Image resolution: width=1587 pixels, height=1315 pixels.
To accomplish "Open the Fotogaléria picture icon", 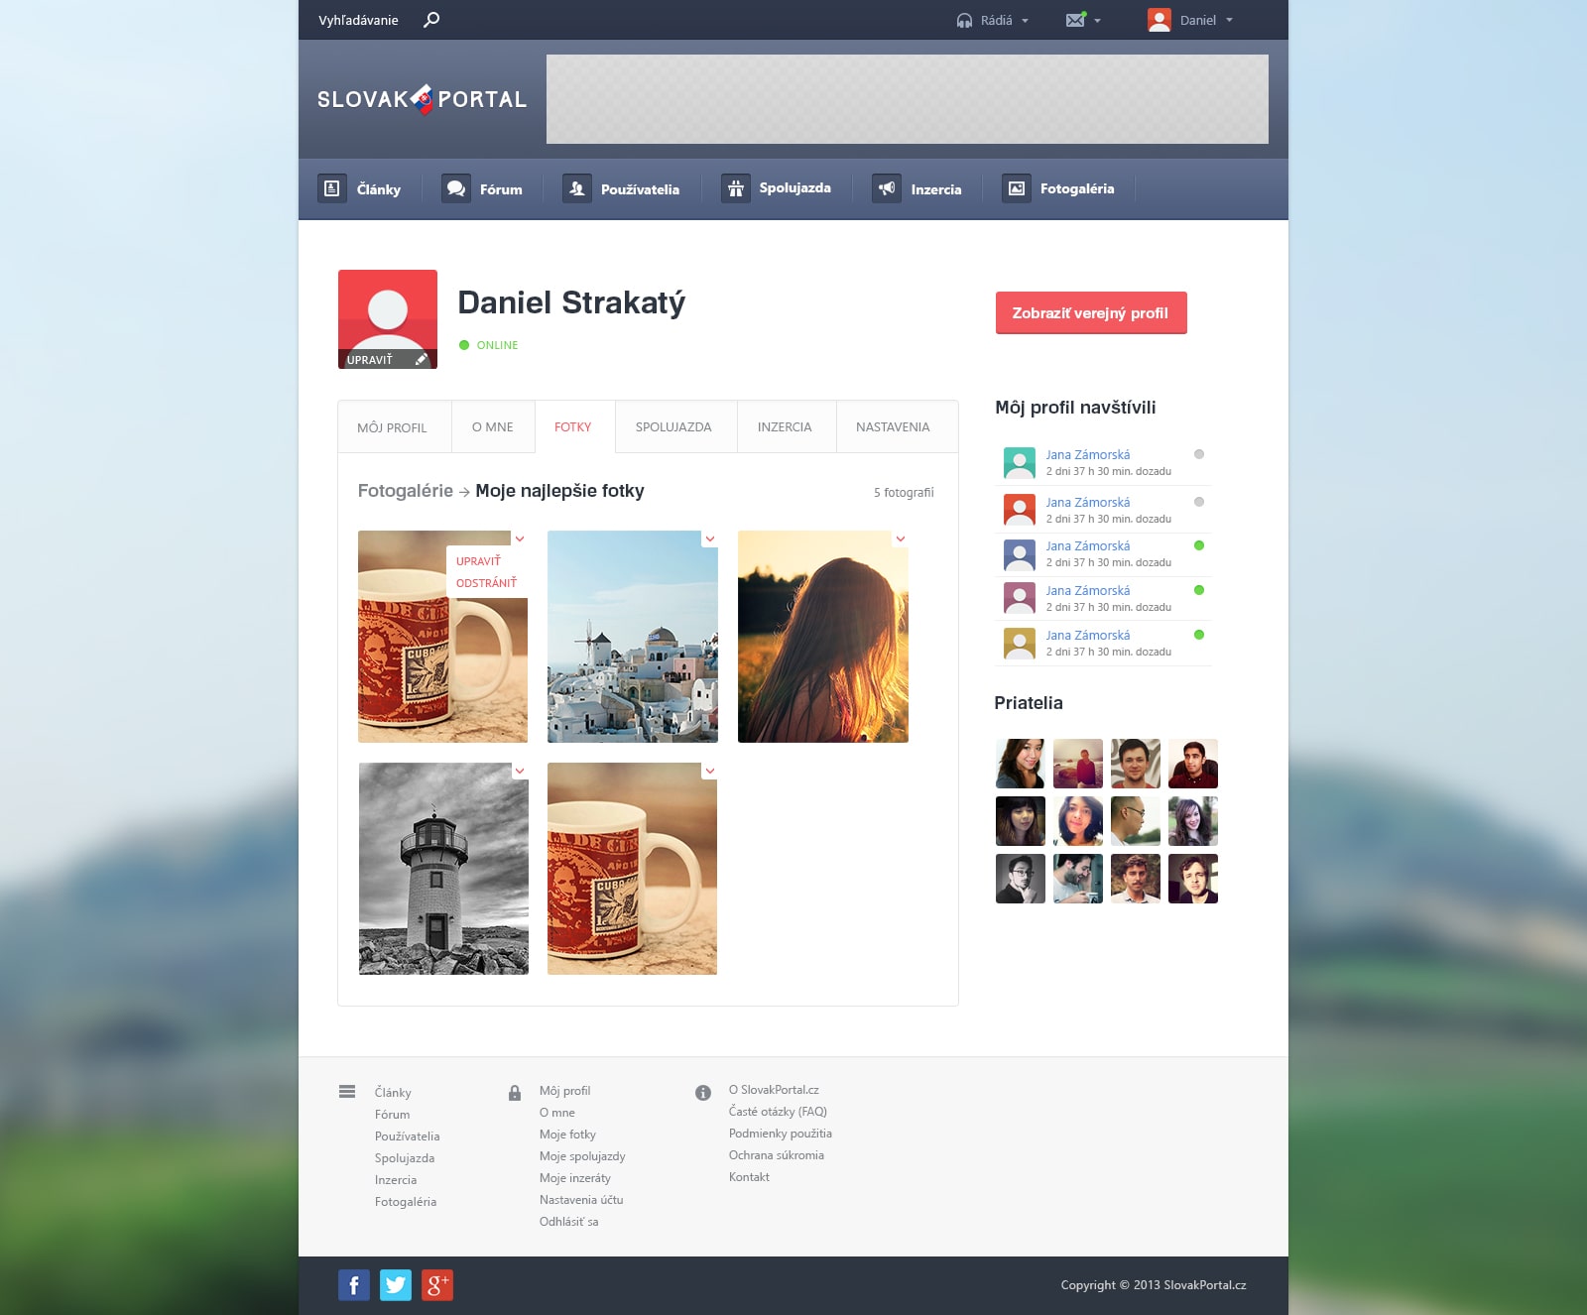I will coord(1016,188).
